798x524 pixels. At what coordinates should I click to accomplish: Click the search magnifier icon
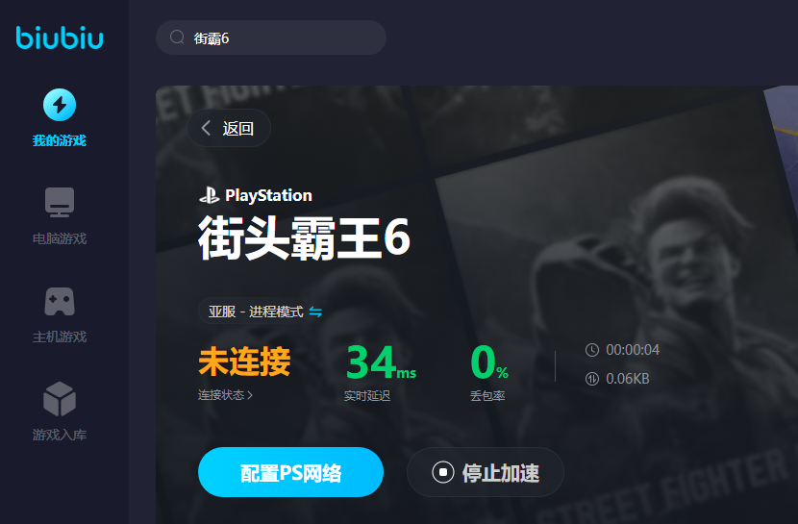(177, 37)
